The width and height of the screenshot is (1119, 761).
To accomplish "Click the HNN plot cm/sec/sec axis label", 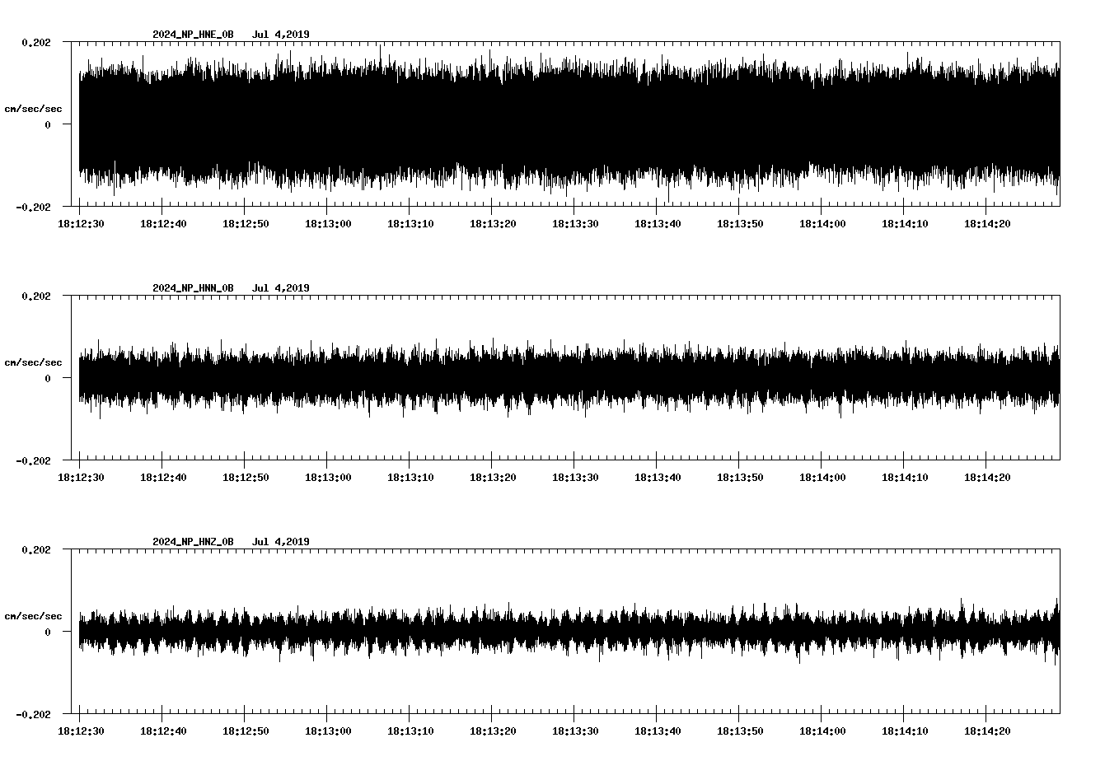I will pyautogui.click(x=33, y=362).
